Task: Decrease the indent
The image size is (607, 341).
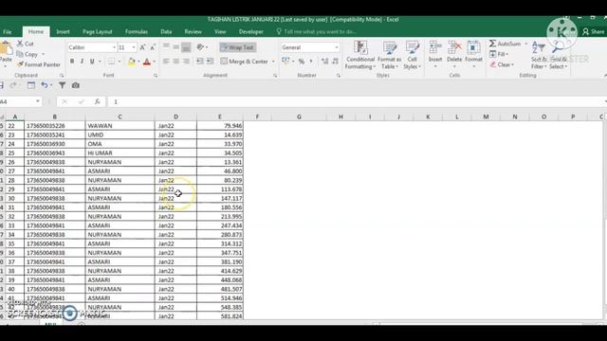Action: point(200,61)
